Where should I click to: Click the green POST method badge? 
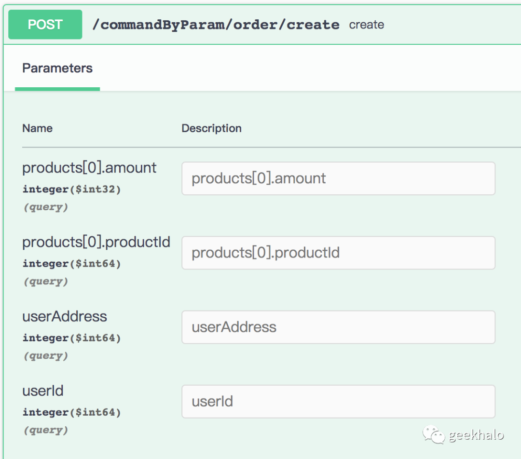click(45, 25)
